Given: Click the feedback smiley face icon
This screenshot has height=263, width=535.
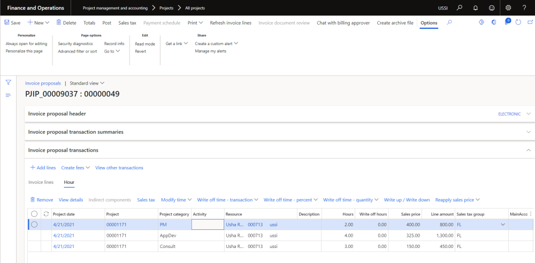Looking at the screenshot, I should tap(492, 8).
